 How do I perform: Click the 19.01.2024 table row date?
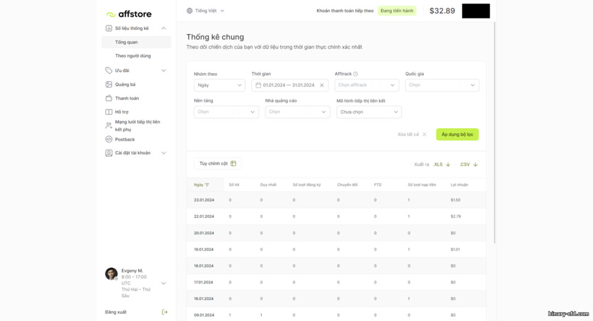coord(204,250)
